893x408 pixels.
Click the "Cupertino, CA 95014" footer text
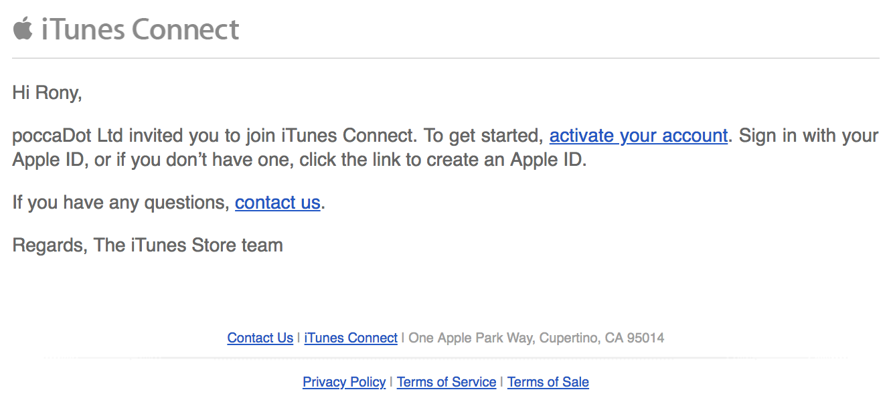(x=602, y=338)
